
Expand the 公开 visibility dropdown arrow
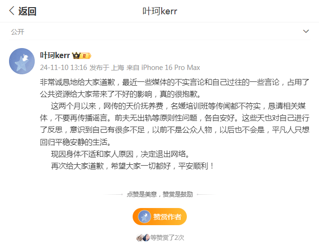click(306, 31)
